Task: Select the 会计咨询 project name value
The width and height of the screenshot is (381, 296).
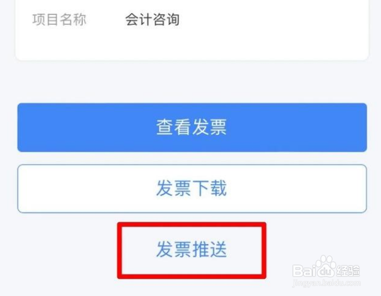Action: coord(153,20)
